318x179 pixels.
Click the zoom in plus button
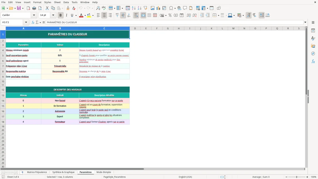click(x=307, y=177)
